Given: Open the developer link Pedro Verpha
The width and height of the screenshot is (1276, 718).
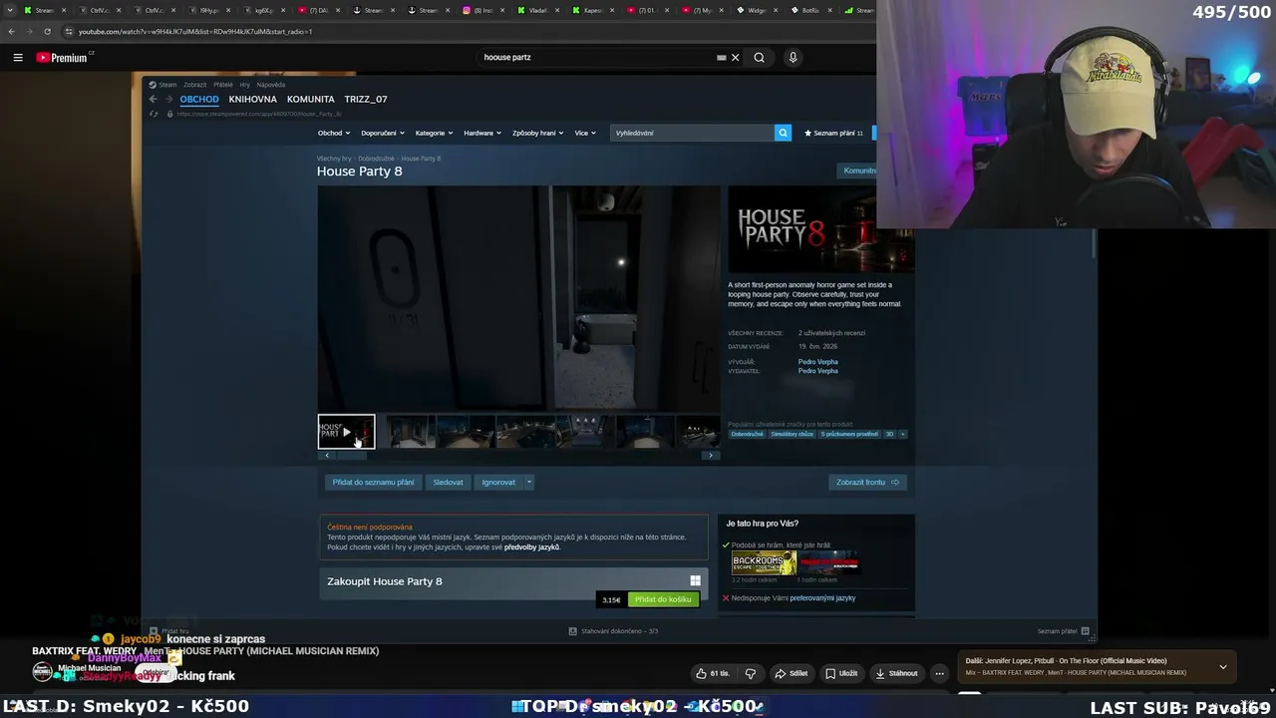Looking at the screenshot, I should [817, 362].
